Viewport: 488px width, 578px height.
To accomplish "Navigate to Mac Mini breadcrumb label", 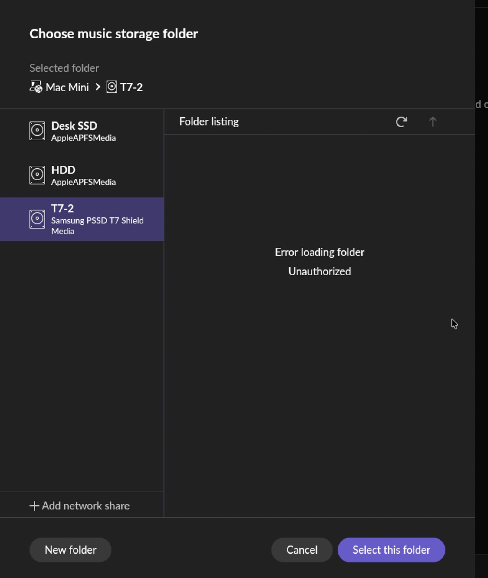I will coord(67,87).
